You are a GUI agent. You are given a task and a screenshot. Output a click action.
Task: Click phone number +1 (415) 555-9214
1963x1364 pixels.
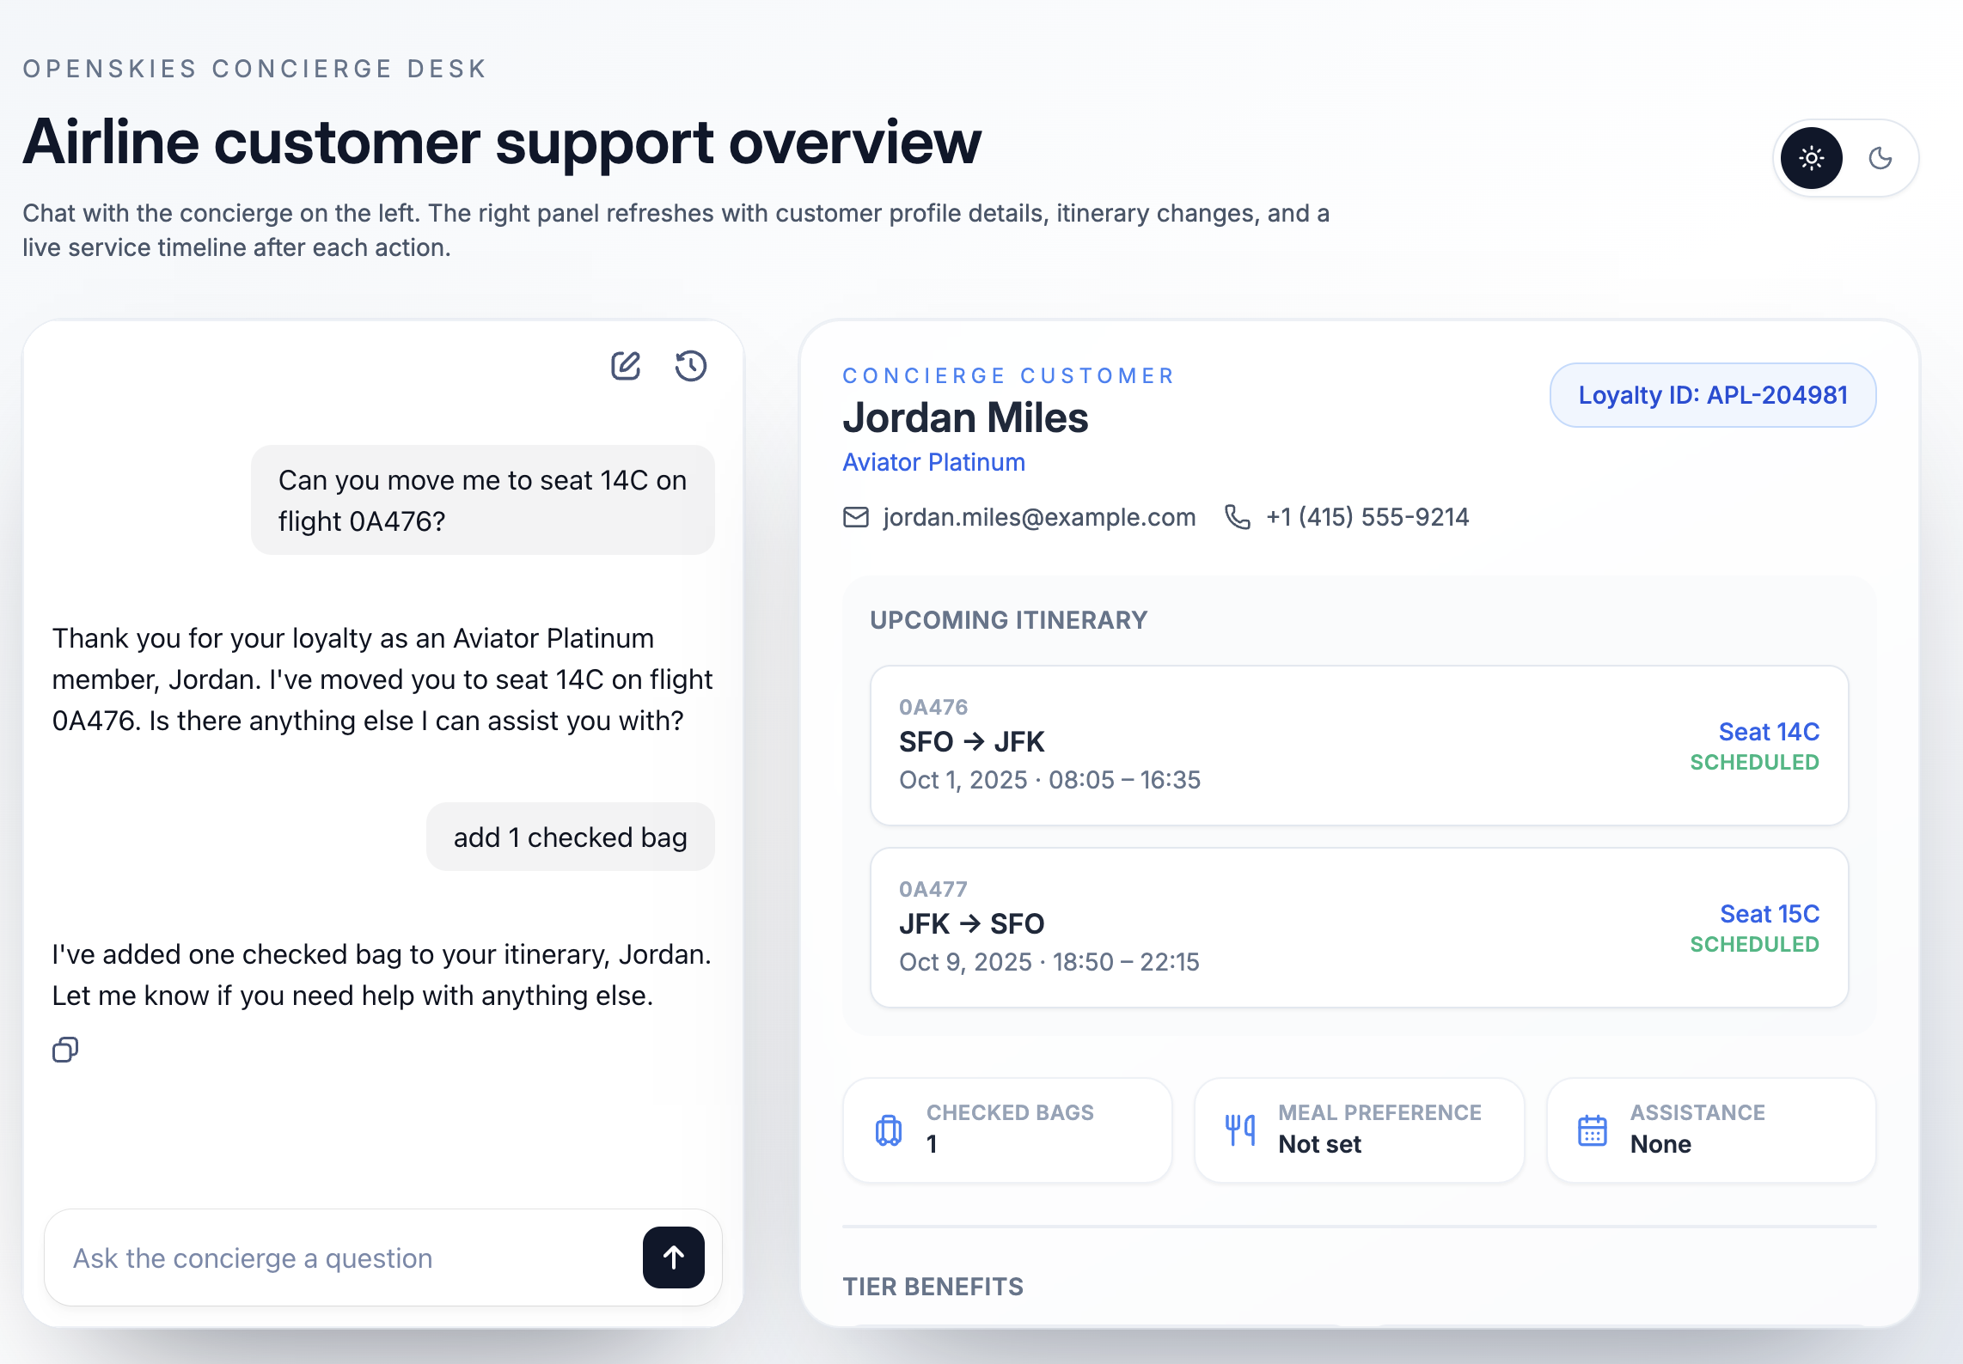(x=1368, y=517)
